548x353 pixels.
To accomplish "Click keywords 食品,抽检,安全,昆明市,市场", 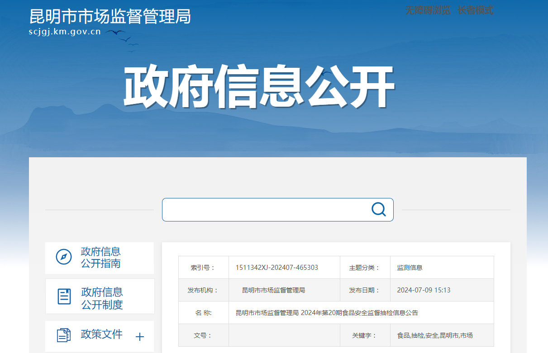I will click(435, 335).
